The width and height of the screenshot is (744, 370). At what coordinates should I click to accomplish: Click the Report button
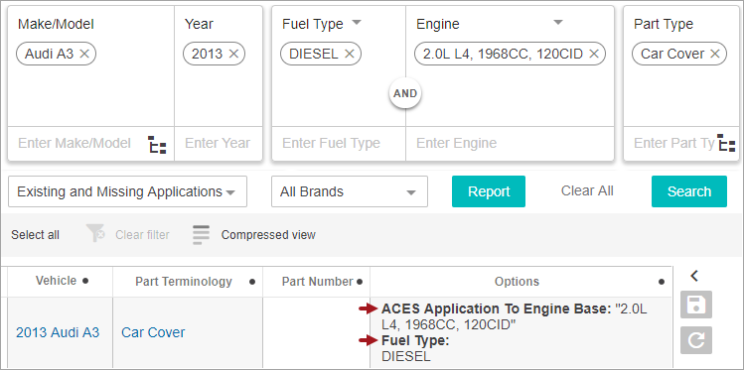[x=489, y=191]
